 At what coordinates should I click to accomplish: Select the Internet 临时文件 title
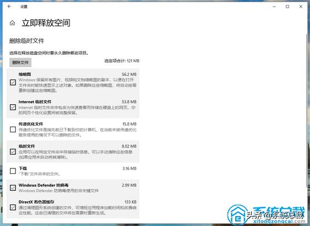click(x=35, y=102)
